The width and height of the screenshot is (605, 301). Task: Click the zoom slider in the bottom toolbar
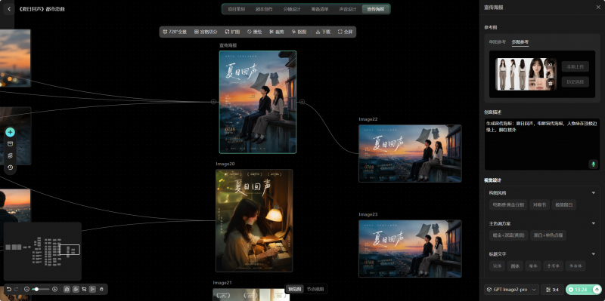tap(41, 289)
